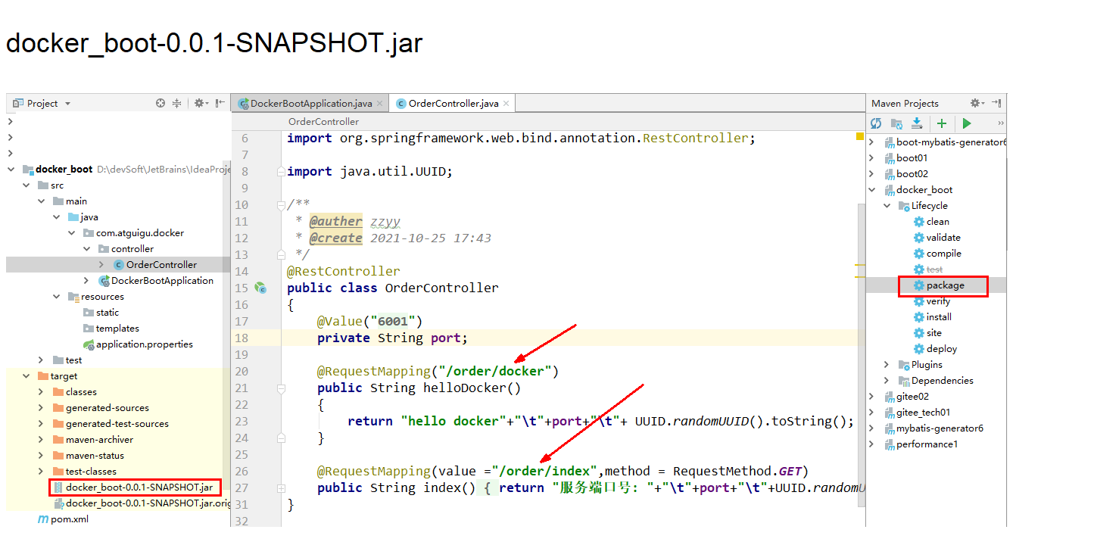
Task: Place cursor on line 18 port declaration
Action: point(392,338)
